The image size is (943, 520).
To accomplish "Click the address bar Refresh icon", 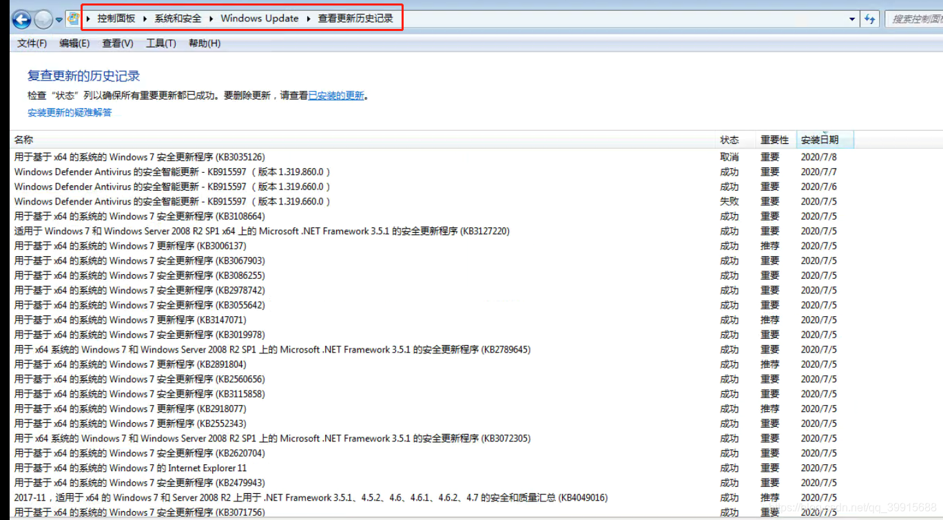I will (x=870, y=19).
